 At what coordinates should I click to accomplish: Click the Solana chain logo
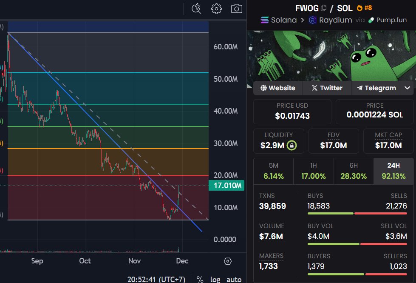tap(264, 20)
